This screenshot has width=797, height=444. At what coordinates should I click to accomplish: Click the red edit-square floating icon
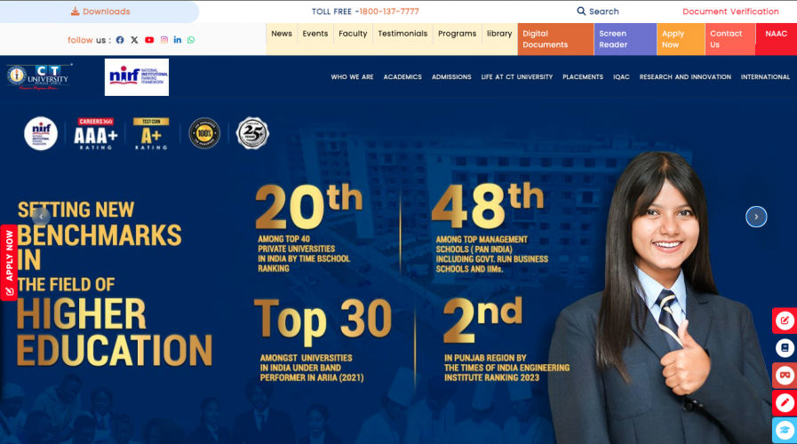(785, 321)
